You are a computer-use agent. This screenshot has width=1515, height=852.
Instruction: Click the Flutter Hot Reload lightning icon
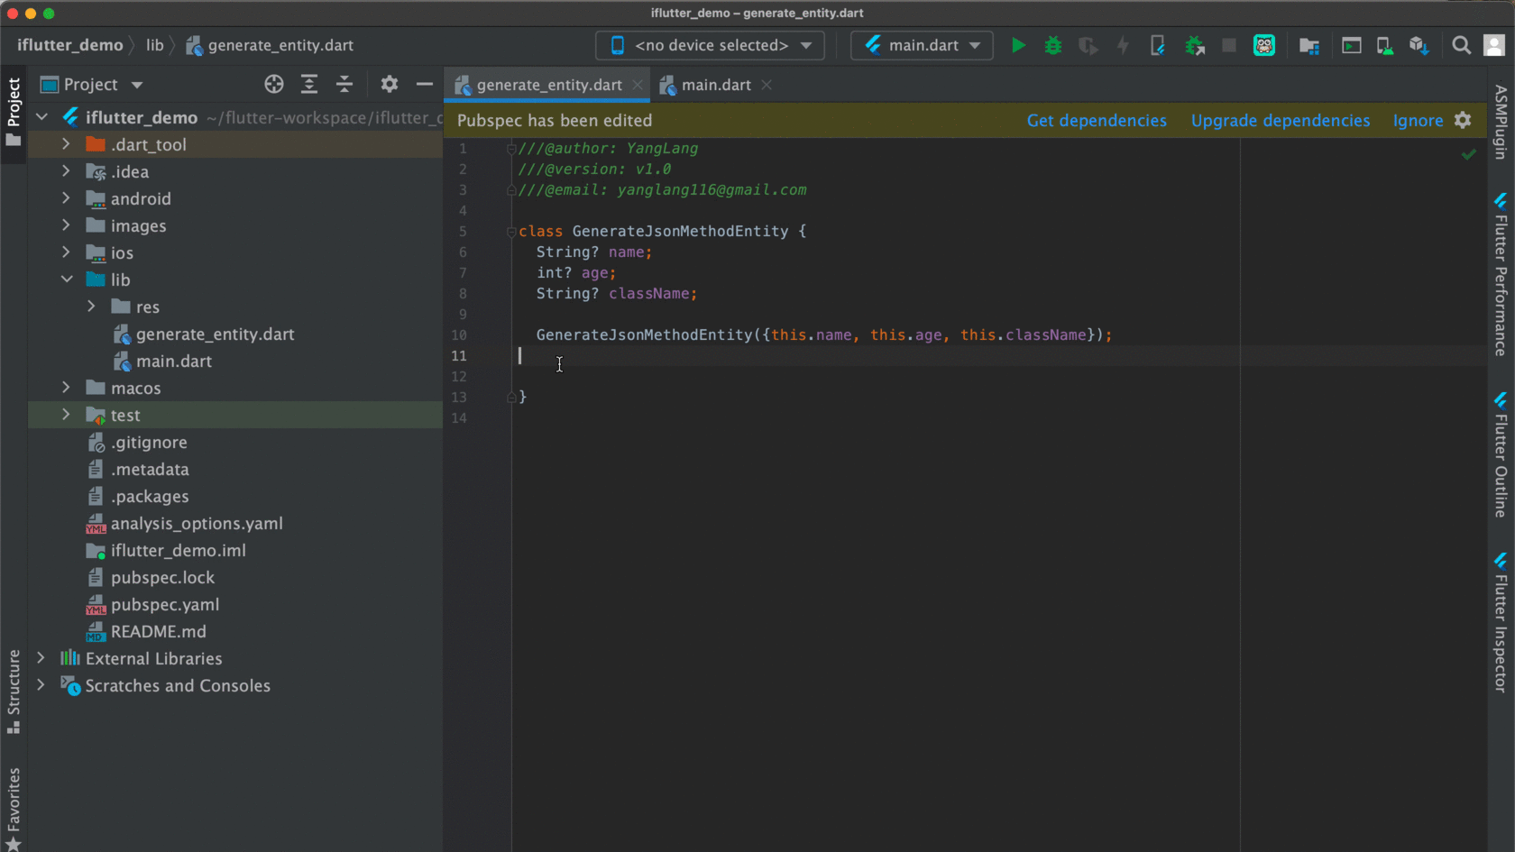tap(1123, 45)
